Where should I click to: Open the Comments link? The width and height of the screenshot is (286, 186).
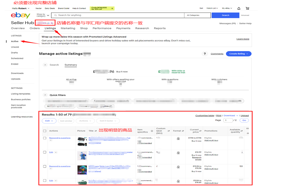click(x=217, y=54)
